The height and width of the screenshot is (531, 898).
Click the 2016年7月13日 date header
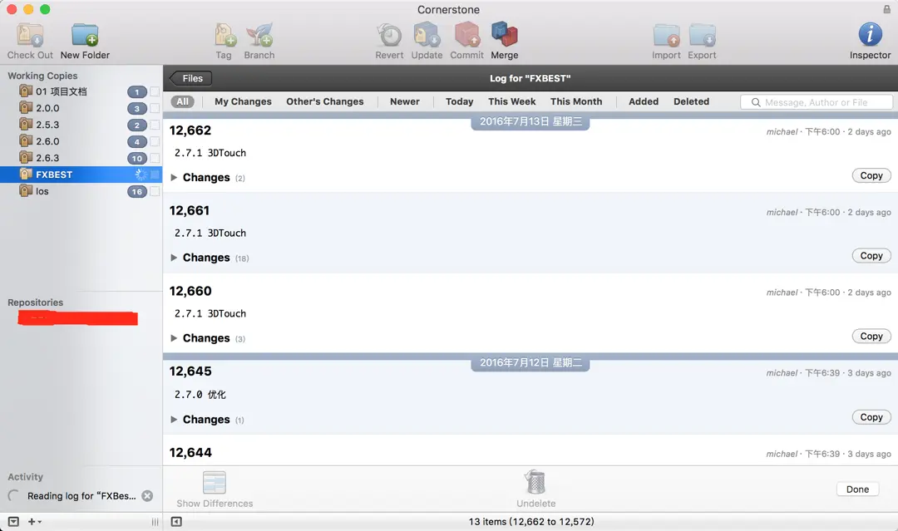coord(530,121)
